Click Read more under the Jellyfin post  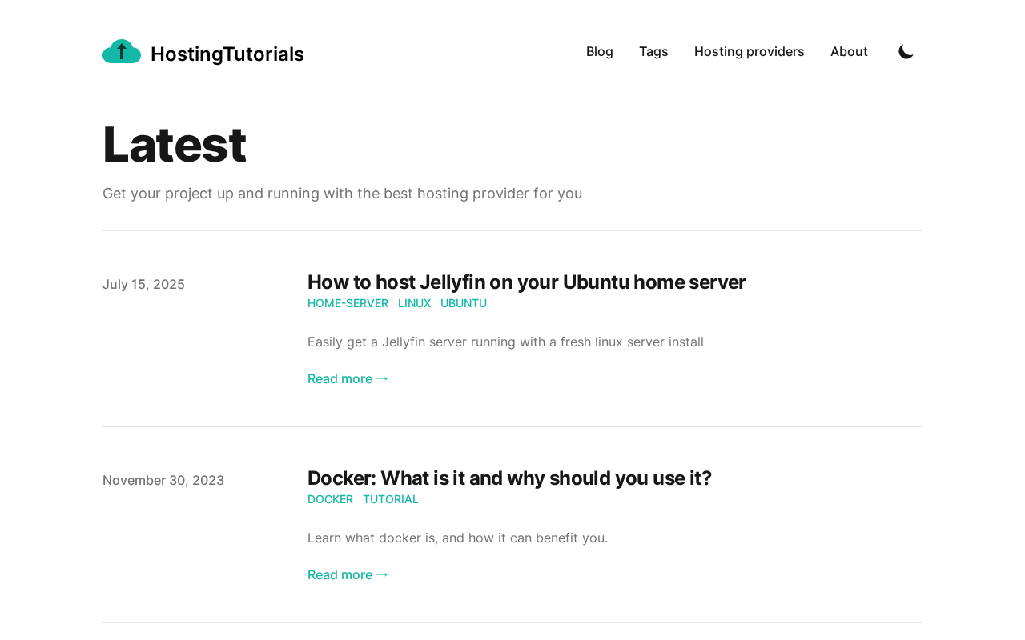pos(348,378)
